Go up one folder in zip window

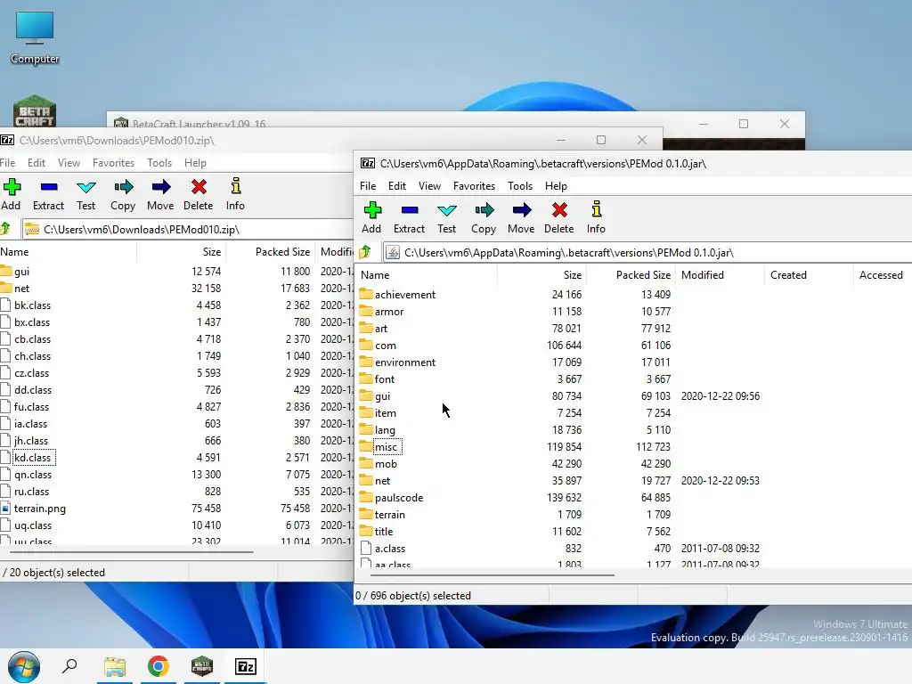pyautogui.click(x=5, y=229)
